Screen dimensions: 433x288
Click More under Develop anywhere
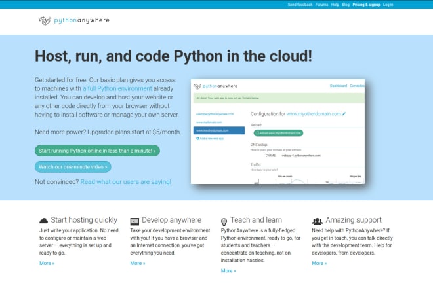(138, 263)
